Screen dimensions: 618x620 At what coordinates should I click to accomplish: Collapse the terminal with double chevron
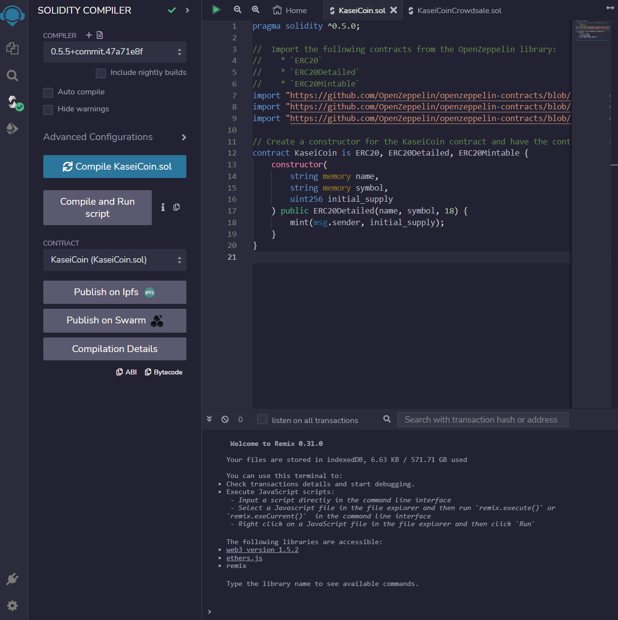(x=209, y=419)
